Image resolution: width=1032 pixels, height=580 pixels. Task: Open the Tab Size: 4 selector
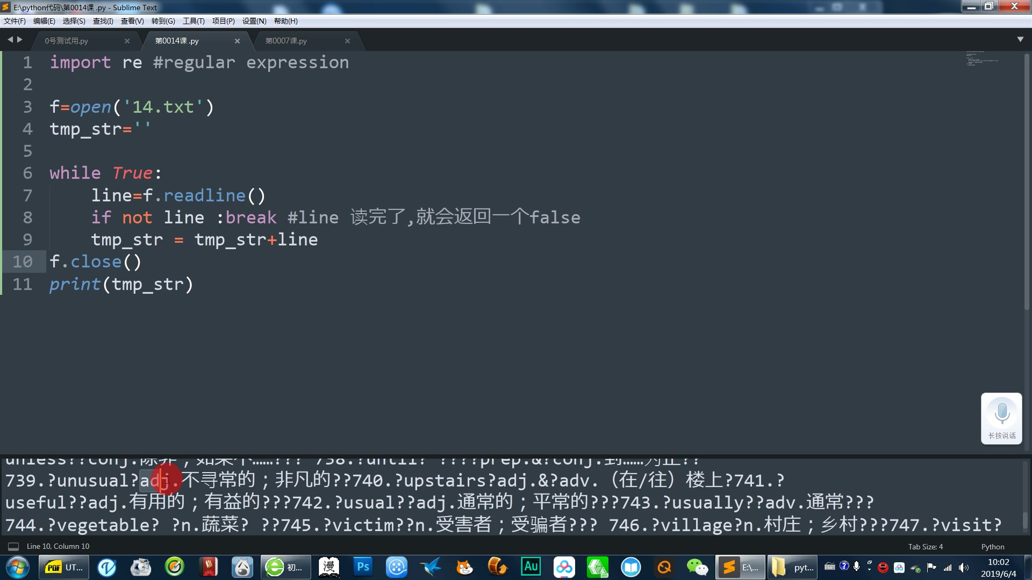pyautogui.click(x=925, y=546)
